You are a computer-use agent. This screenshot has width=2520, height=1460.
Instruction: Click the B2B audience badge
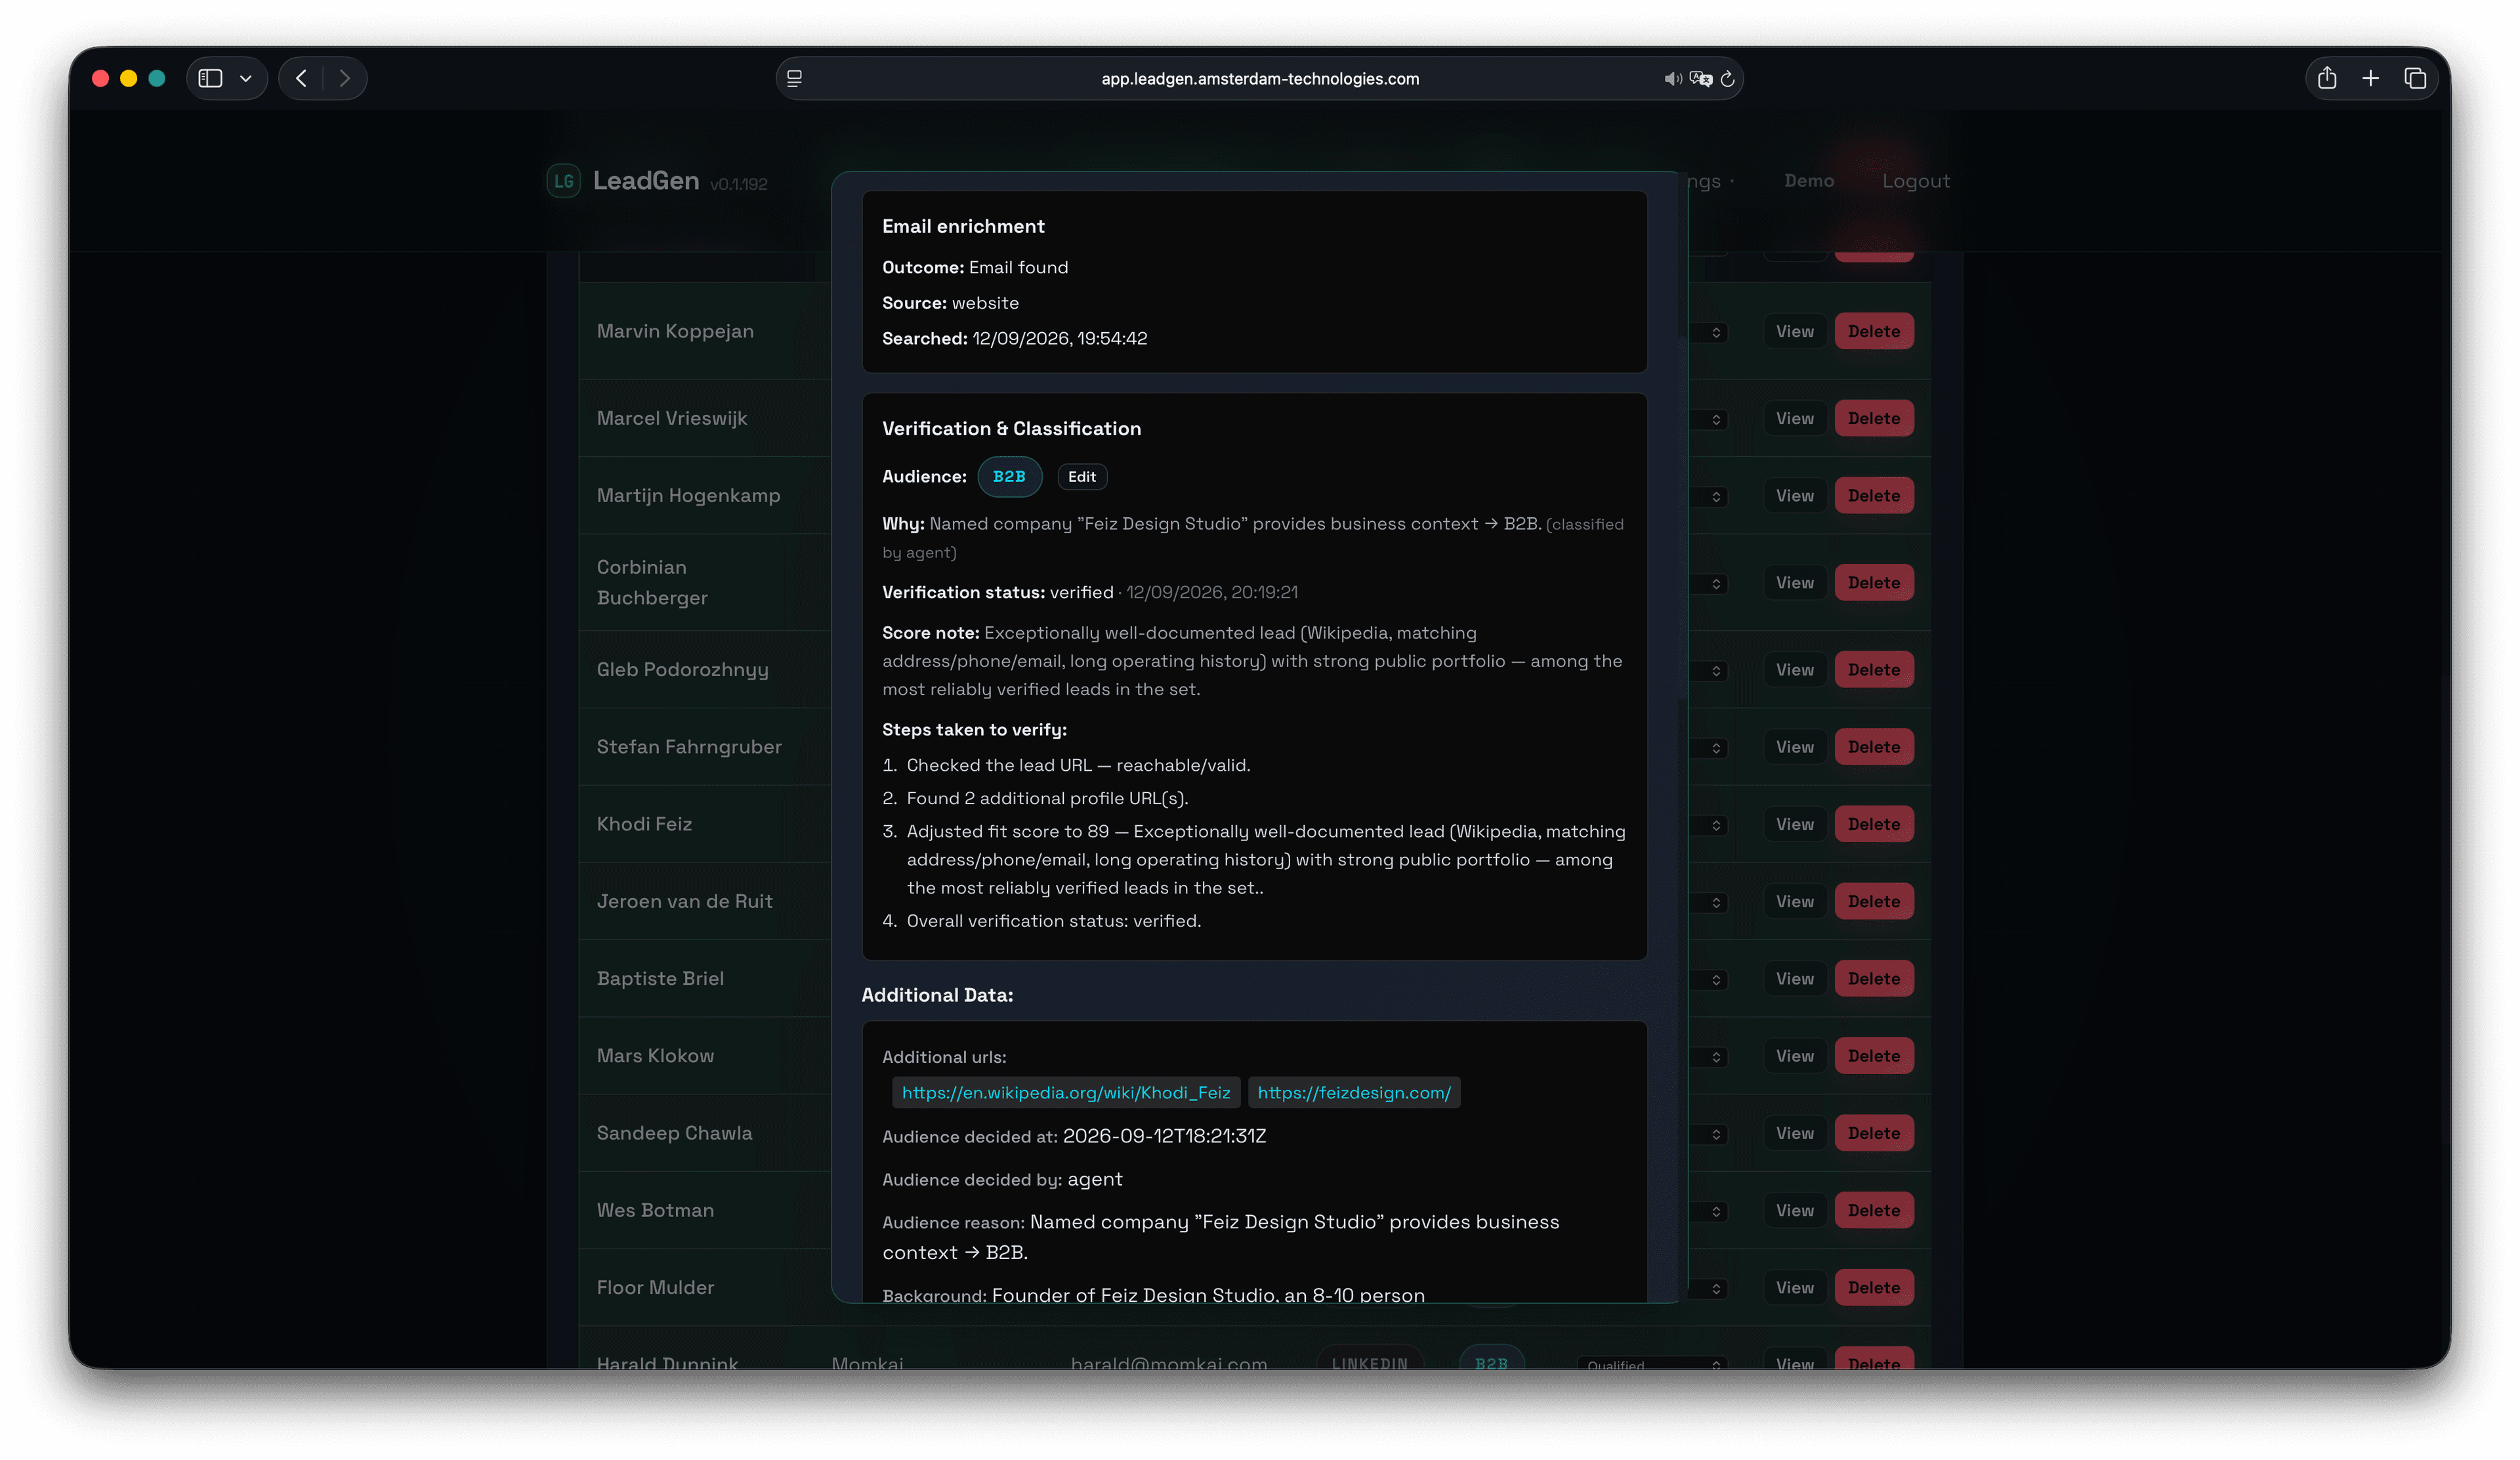pos(1009,477)
